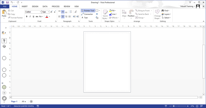
Task: Open the Font dialog launcher
Action: 56,21
